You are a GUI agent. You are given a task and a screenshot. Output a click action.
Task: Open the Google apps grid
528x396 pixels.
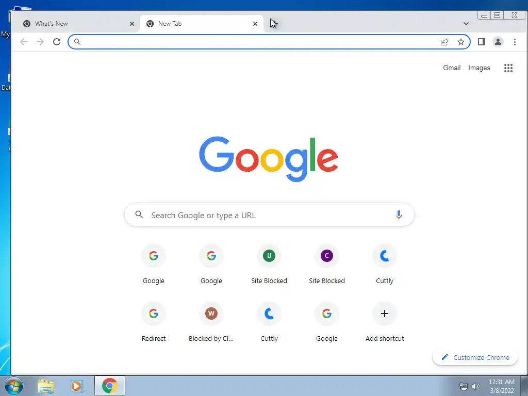pyautogui.click(x=508, y=68)
